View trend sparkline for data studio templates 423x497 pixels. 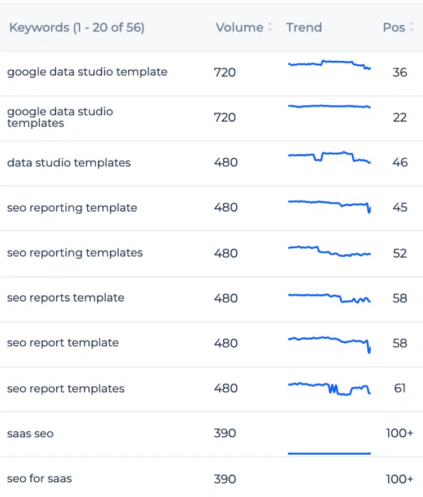point(329,156)
